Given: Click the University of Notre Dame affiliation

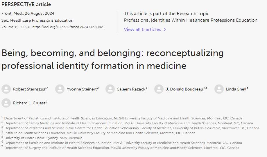Looking at the screenshot, I should point(43,138).
